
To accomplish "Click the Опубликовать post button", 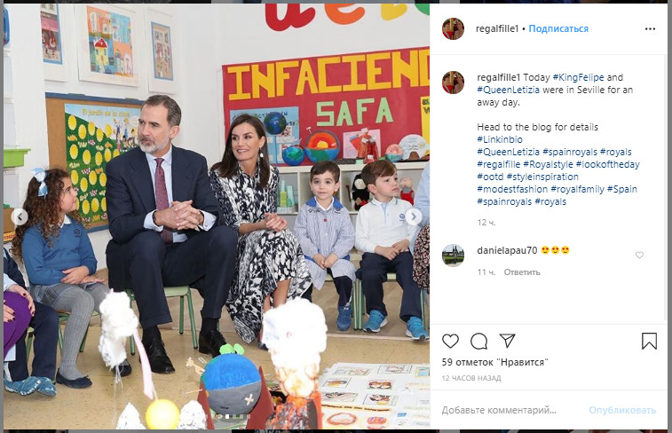I will [622, 410].
